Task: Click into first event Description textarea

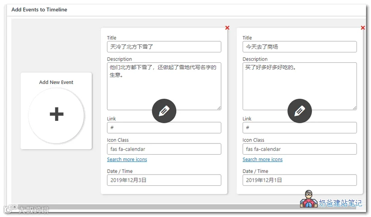Action: 164,86
